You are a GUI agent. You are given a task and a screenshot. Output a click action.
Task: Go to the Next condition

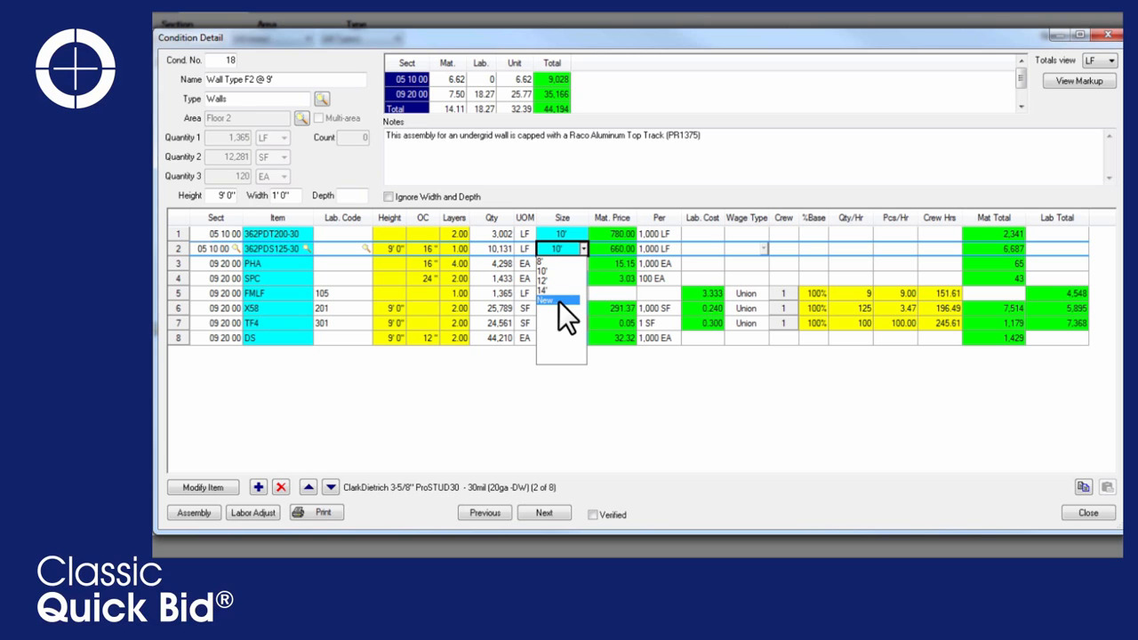[544, 513]
